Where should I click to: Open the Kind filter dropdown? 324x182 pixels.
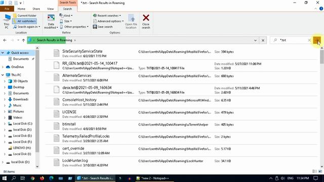[x=66, y=16]
